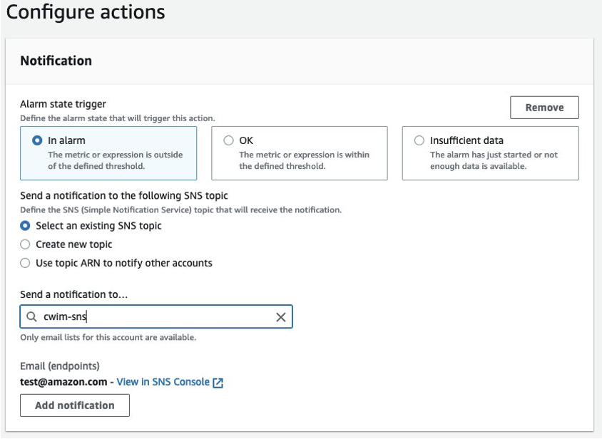The width and height of the screenshot is (602, 439).
Task: Click the Remove button
Action: (x=544, y=108)
